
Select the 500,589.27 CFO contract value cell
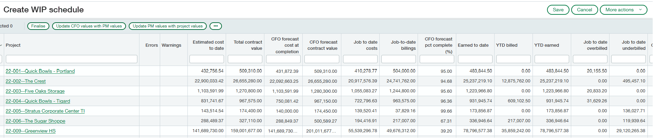[322, 121]
